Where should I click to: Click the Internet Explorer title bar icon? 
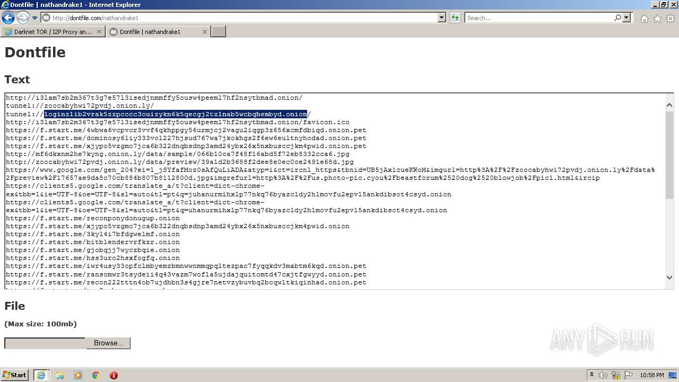(x=5, y=5)
